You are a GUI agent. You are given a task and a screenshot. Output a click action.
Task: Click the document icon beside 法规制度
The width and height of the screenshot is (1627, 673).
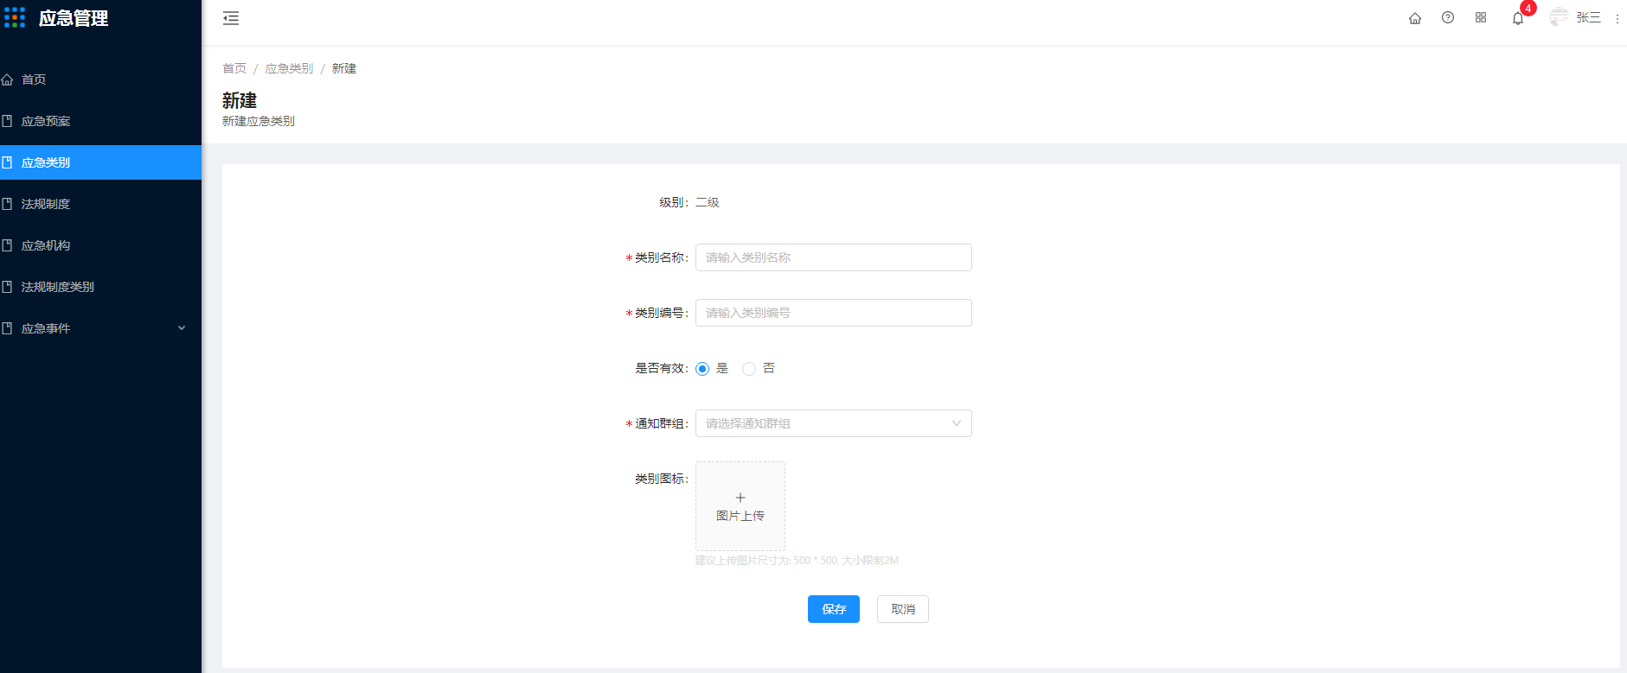[x=7, y=204]
